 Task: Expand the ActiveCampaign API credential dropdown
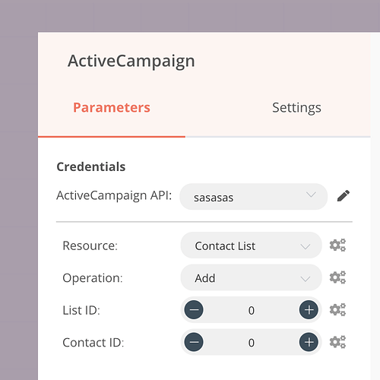coord(254,197)
